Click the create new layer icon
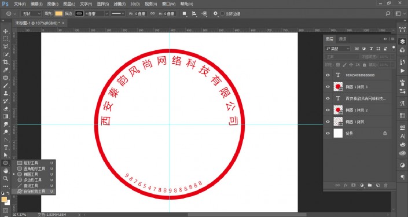Image resolution: width=408 pixels, height=217 pixels. coord(378,185)
